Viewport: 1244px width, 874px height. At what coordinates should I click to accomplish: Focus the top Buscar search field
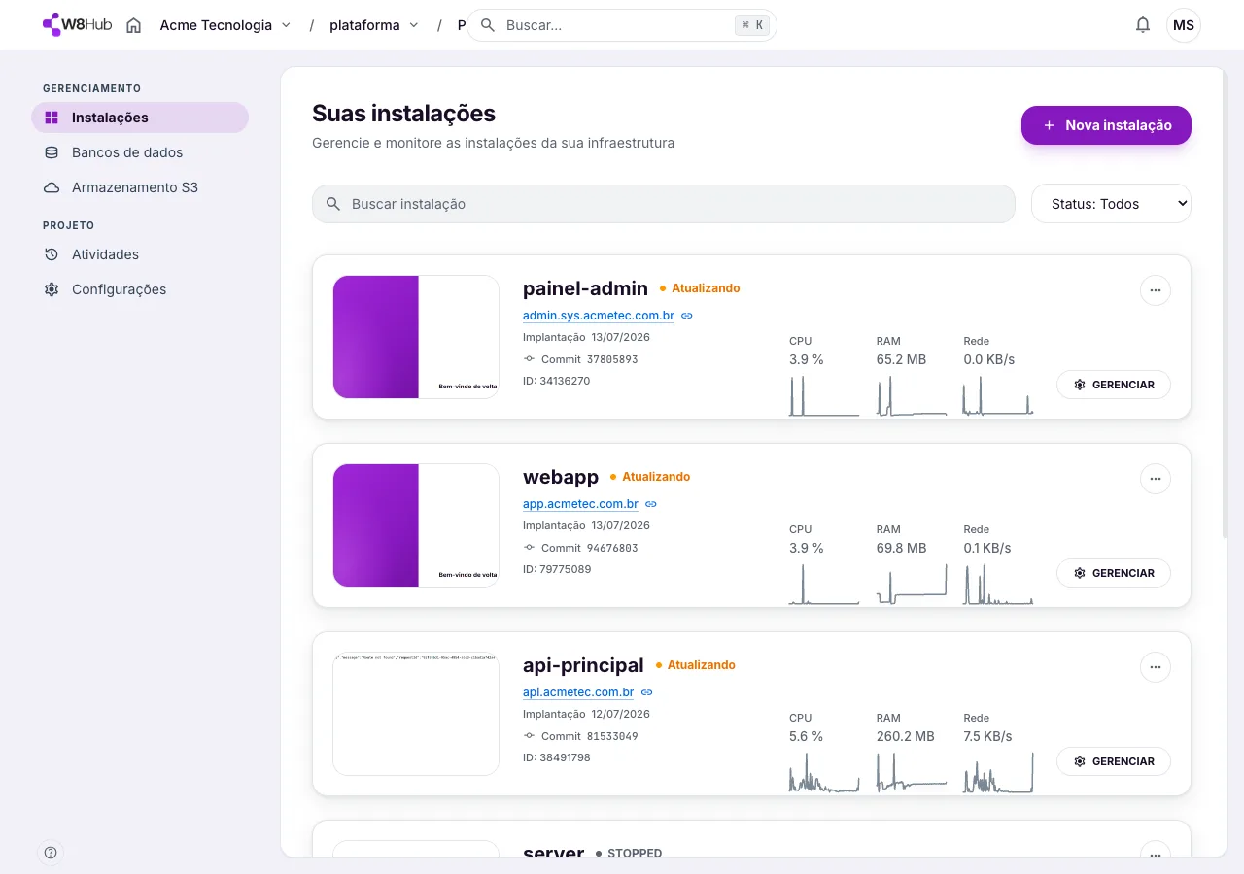pos(622,25)
